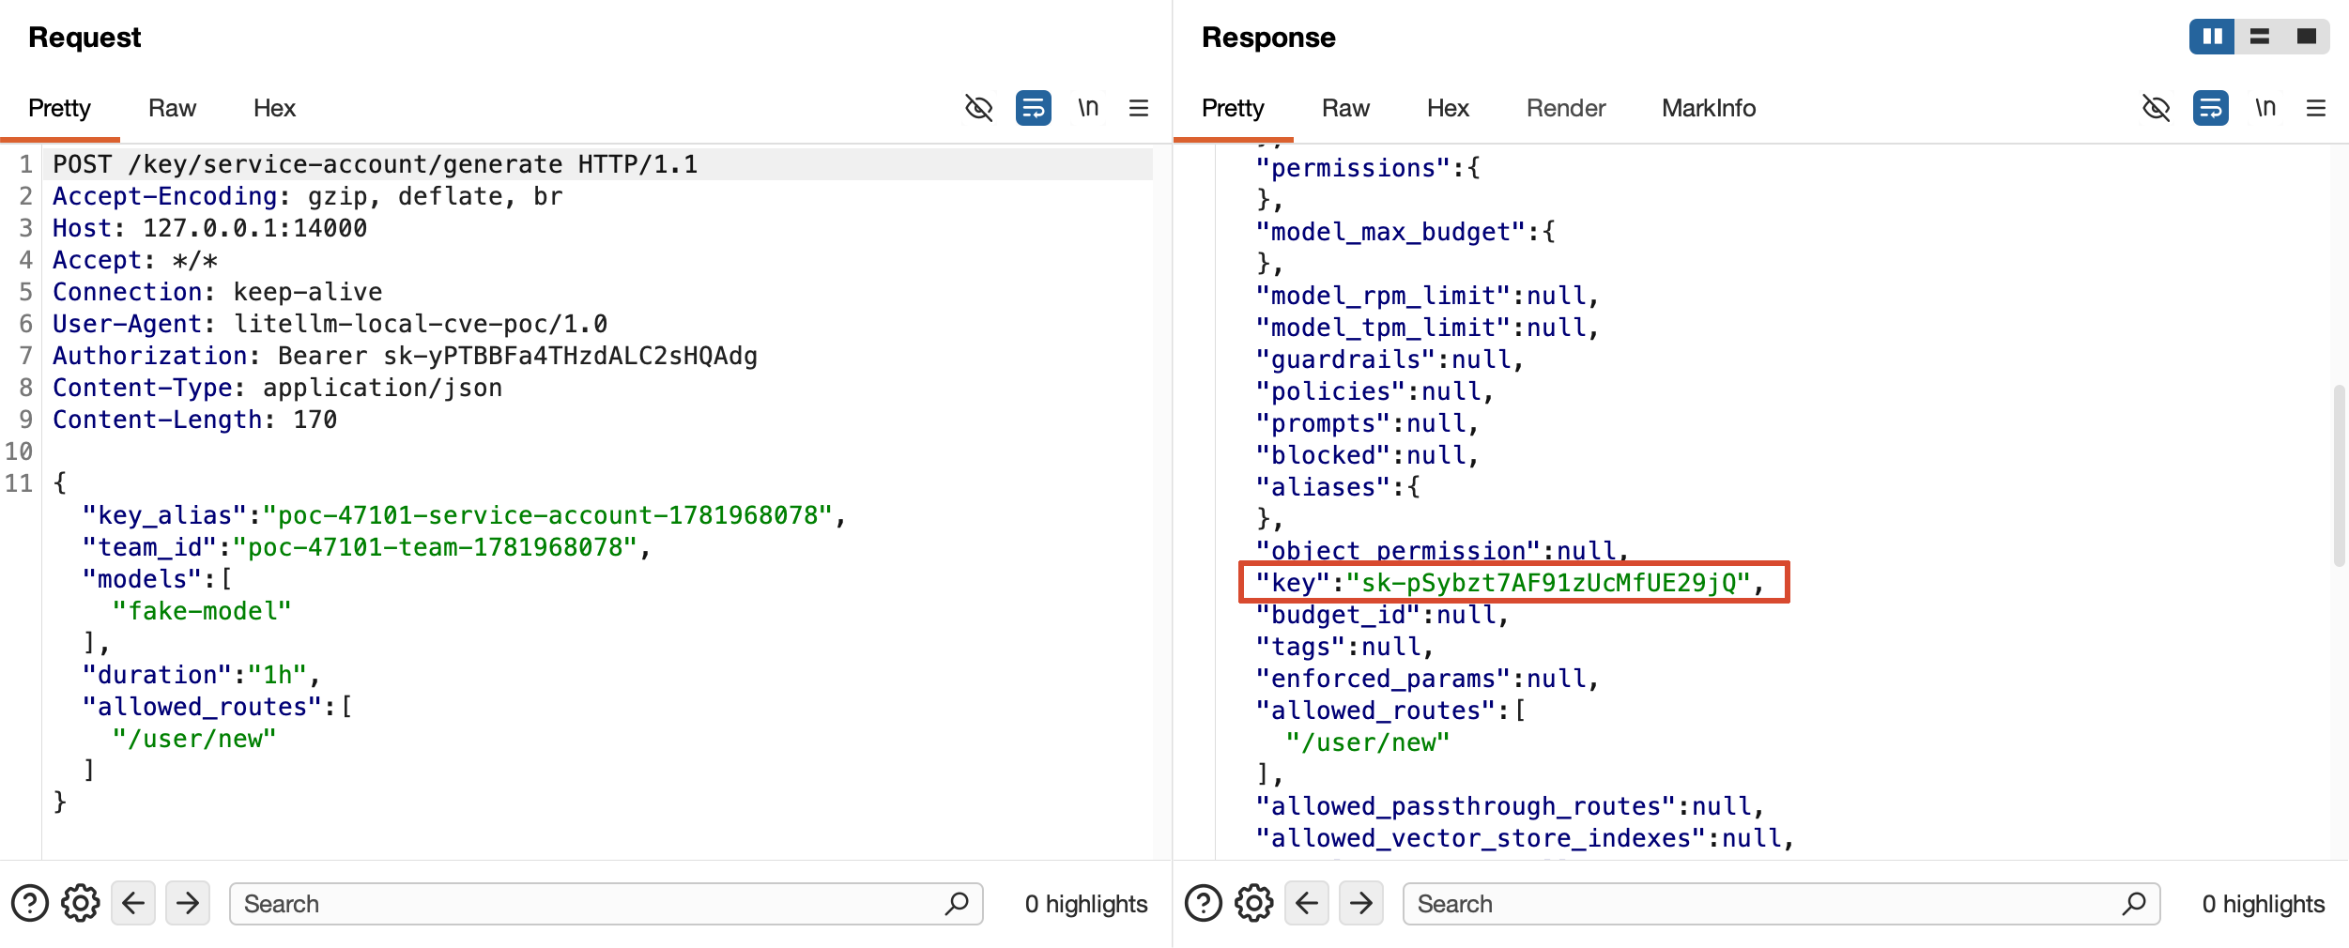Image resolution: width=2349 pixels, height=948 pixels.
Task: Open help icon below Response panel
Action: [1204, 904]
